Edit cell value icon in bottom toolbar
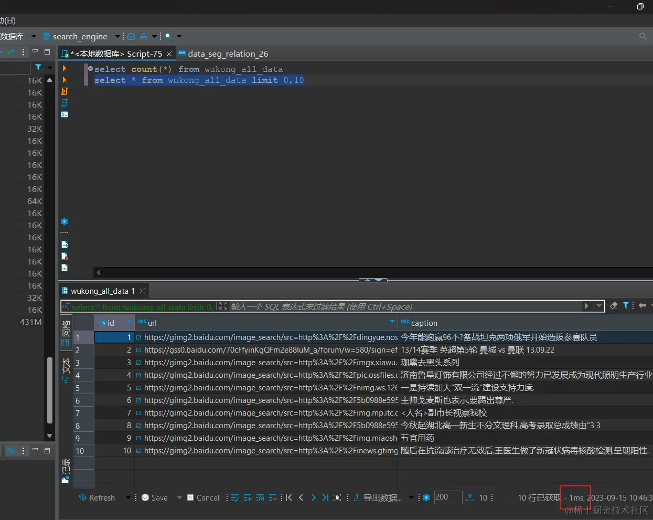Image resolution: width=653 pixels, height=520 pixels. tap(235, 497)
